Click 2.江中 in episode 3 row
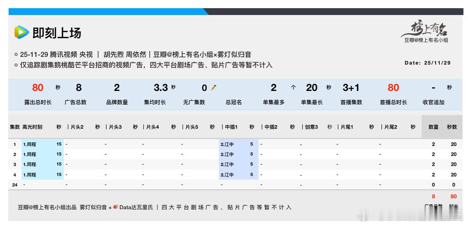 (x=227, y=164)
